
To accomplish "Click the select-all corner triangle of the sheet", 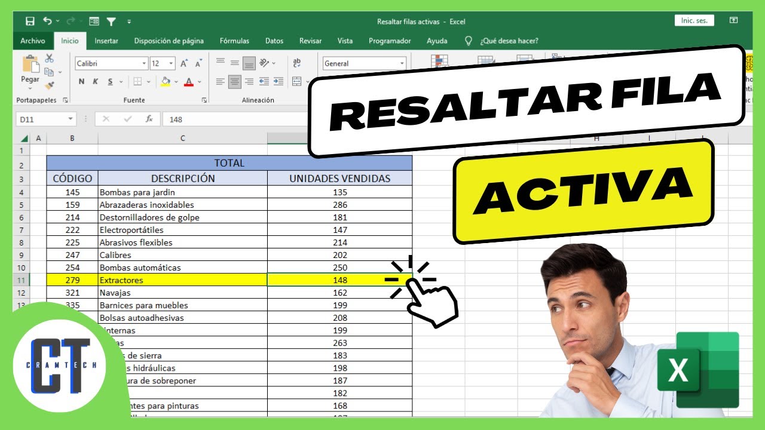I will [25, 138].
